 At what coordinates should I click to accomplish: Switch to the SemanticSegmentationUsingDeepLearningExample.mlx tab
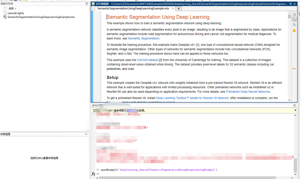[x=133, y=8]
